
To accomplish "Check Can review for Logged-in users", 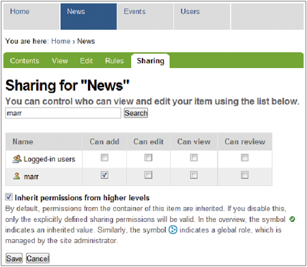I will [x=245, y=157].
